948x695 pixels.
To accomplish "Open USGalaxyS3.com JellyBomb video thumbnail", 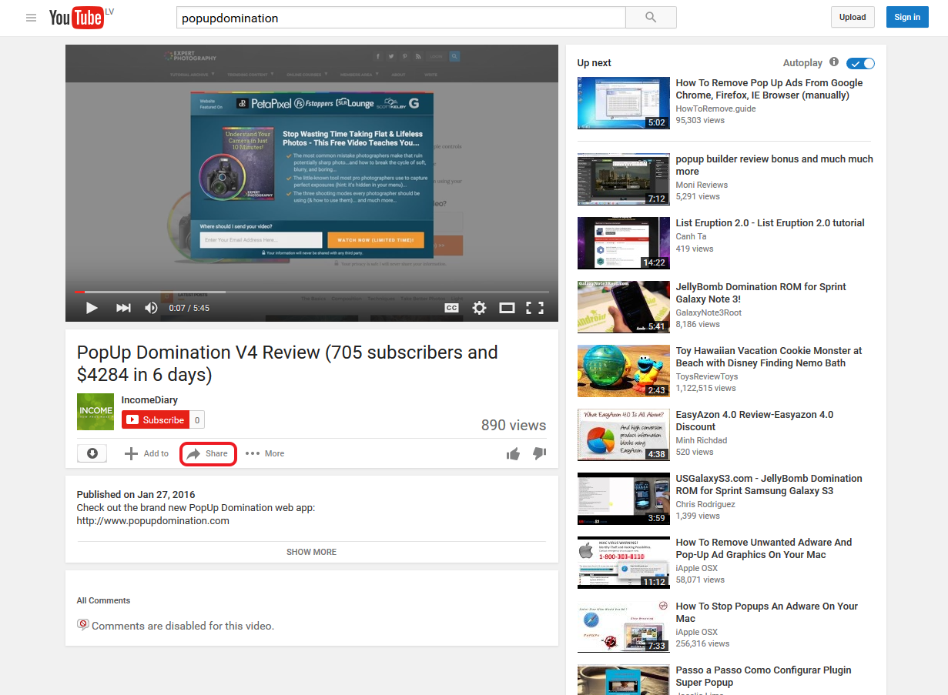I will 624,499.
